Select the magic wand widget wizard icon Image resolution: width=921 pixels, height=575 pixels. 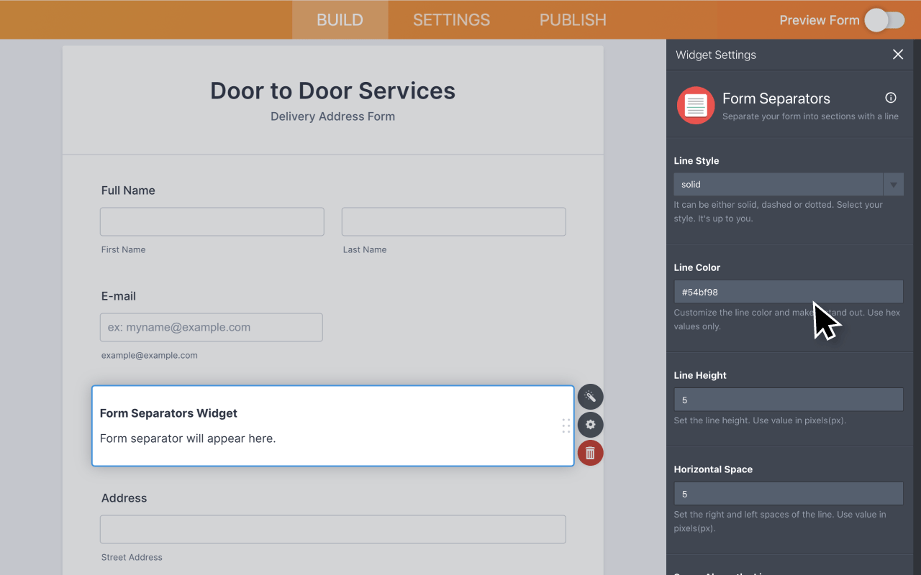(590, 396)
